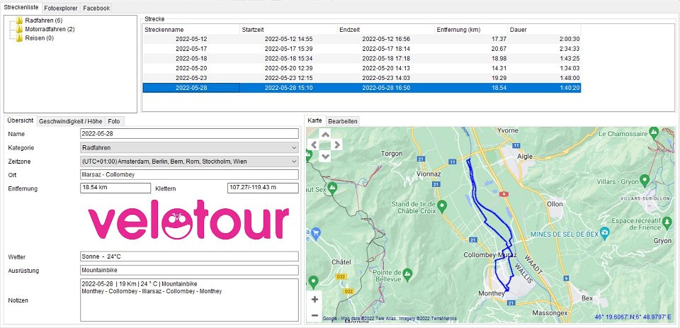Pan the map right with the arrow

337,145
